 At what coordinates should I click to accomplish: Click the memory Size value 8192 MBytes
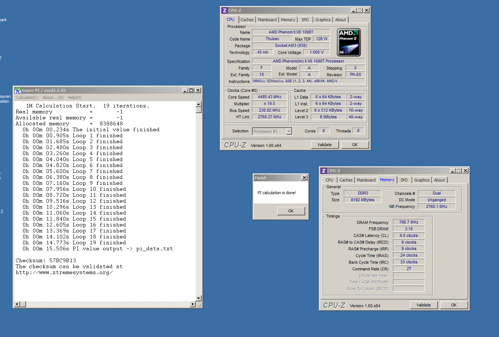pyautogui.click(x=362, y=200)
